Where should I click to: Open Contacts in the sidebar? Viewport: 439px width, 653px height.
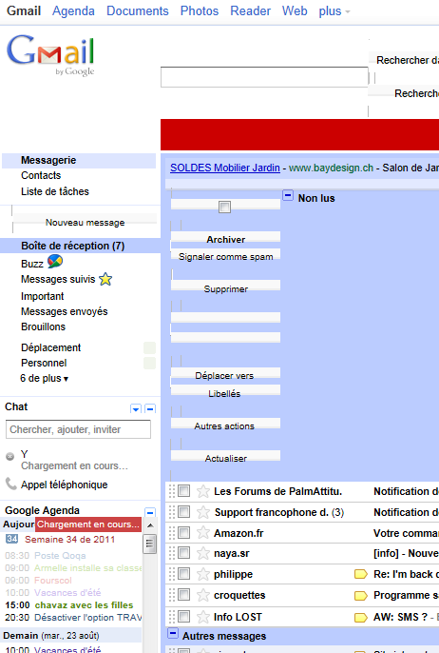click(x=41, y=175)
